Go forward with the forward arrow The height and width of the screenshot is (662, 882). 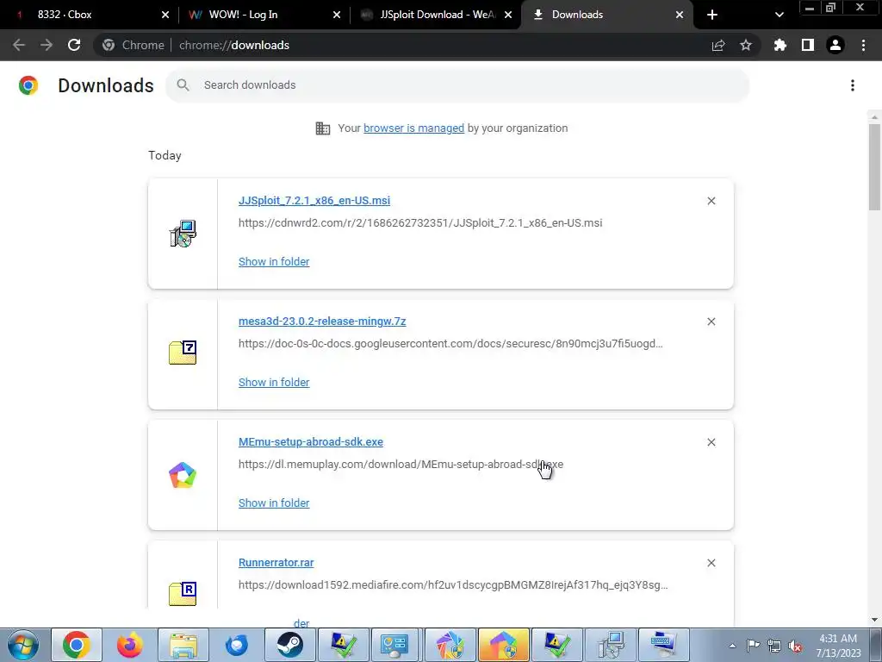tap(47, 45)
